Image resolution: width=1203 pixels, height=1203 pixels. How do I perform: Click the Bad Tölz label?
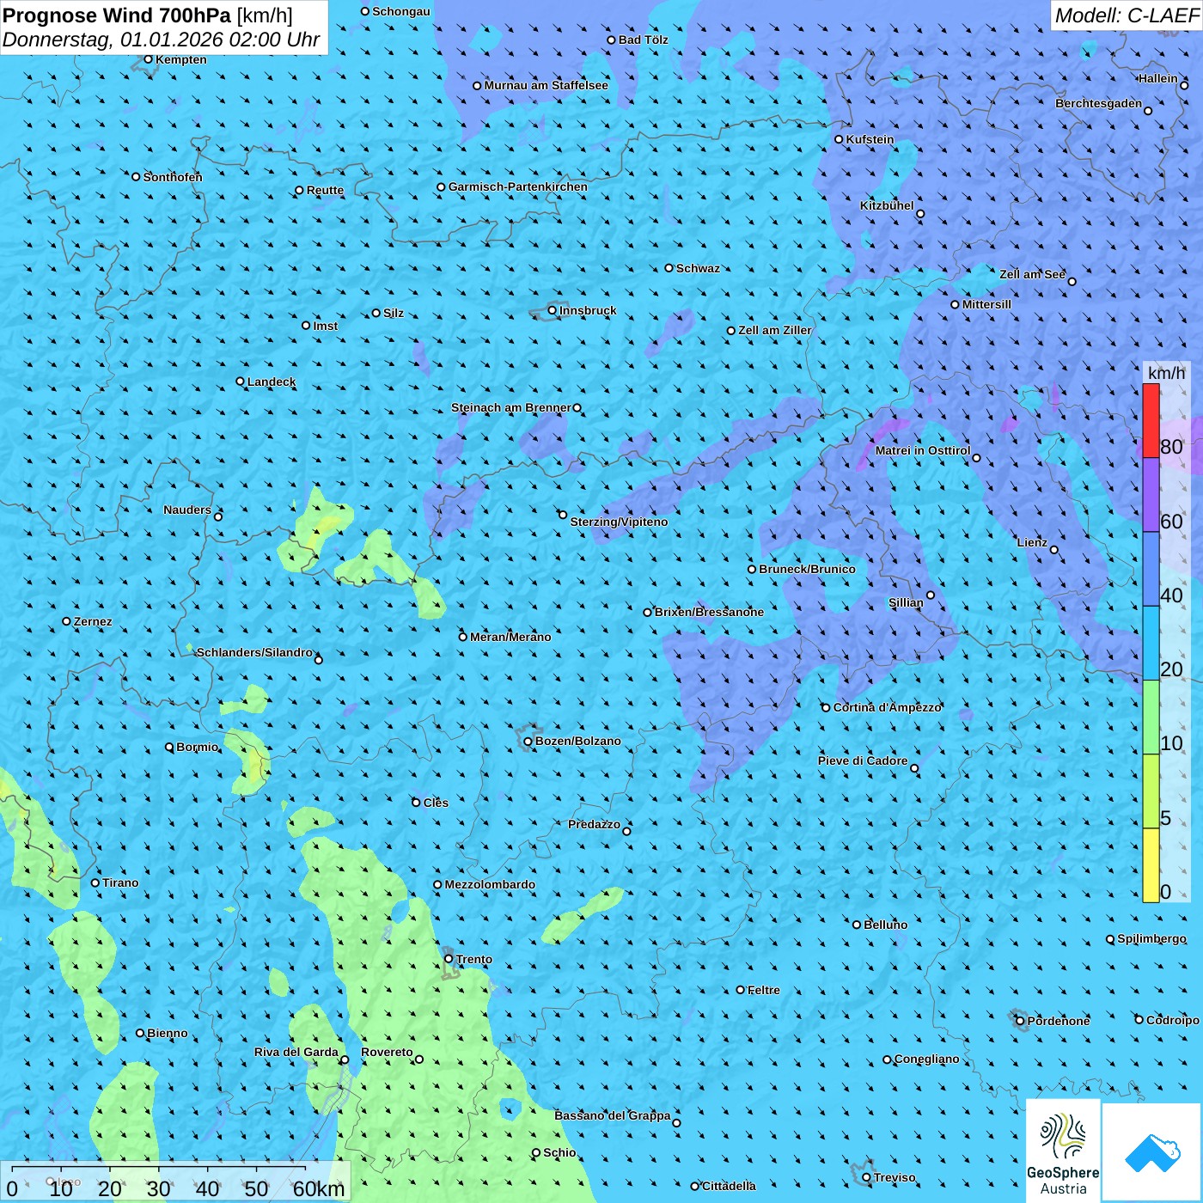(x=644, y=40)
